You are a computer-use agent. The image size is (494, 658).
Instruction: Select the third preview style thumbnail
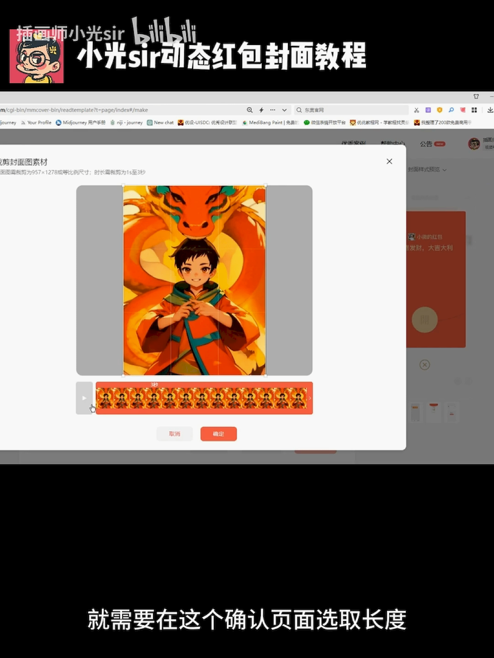pos(452,412)
